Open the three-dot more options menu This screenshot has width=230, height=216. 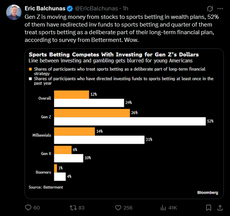[x=220, y=8]
